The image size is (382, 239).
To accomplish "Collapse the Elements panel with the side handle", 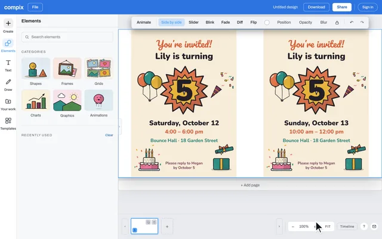I will [119, 127].
